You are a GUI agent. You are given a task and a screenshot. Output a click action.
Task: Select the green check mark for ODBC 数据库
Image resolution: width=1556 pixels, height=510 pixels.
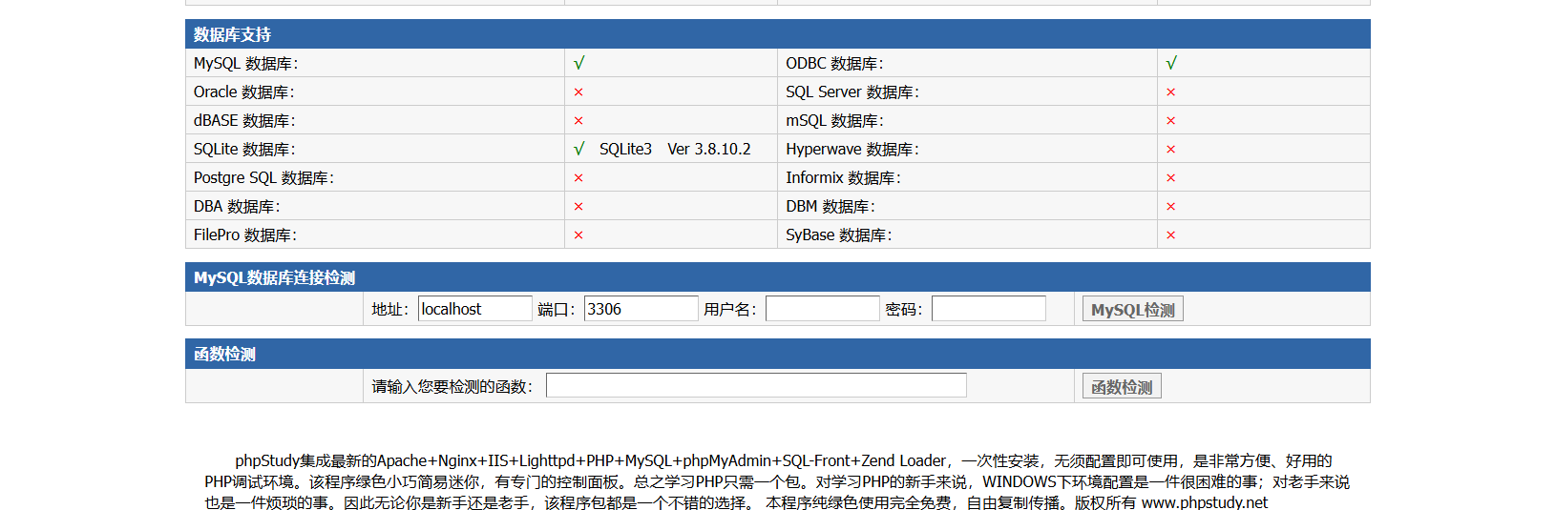tap(1171, 63)
